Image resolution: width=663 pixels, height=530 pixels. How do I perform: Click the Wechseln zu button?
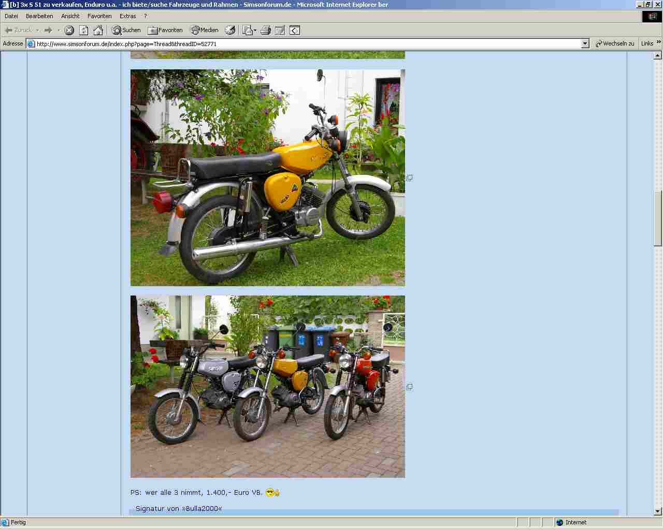[615, 44]
